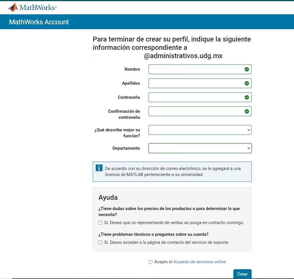Click the blue info icon in license notice

pos(99,168)
